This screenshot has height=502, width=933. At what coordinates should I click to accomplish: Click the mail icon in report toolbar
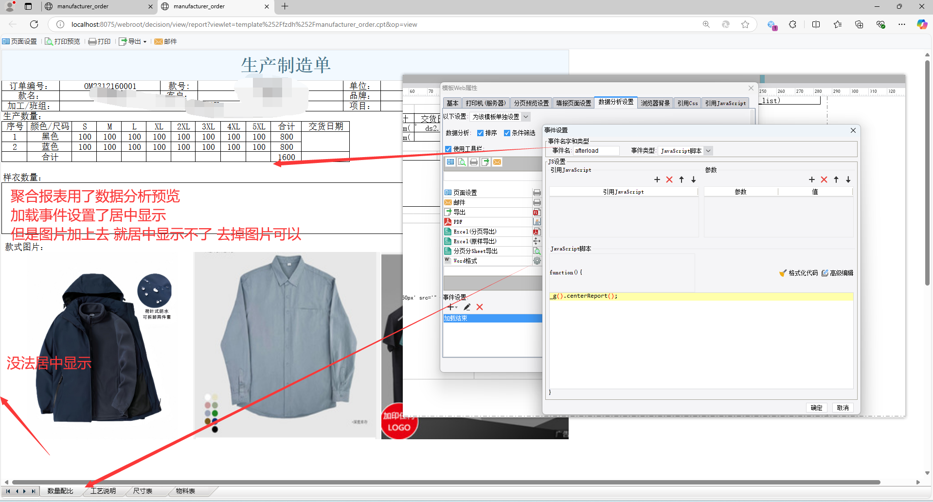[165, 41]
